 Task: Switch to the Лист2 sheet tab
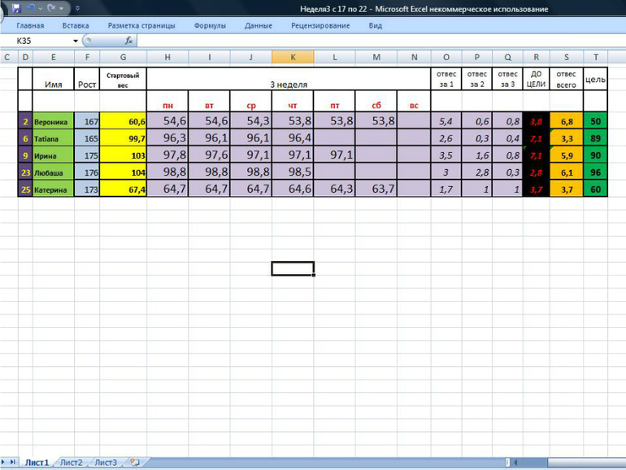(71, 463)
